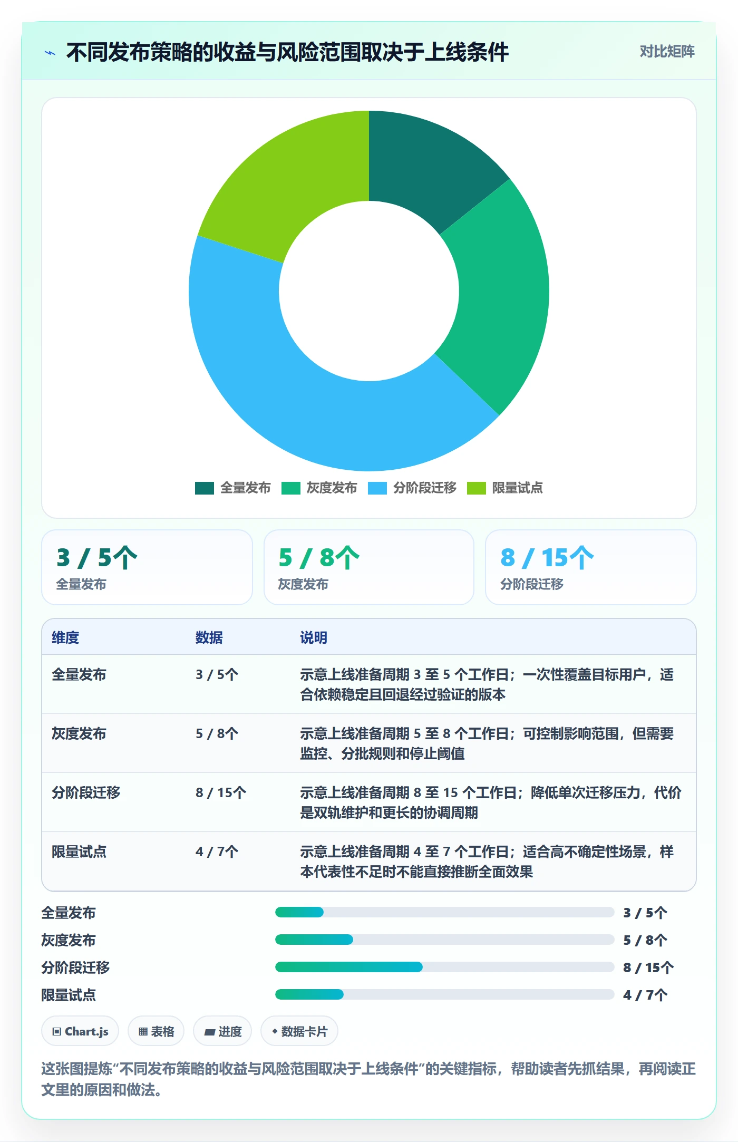The width and height of the screenshot is (738, 1142).
Task: Click the icon inside Chart.js chip
Action: coord(57,1031)
